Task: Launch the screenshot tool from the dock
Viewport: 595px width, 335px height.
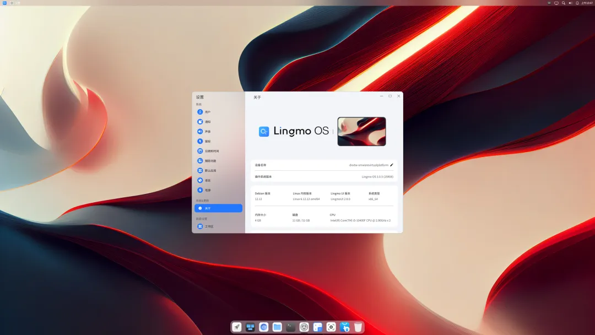Action: tap(331, 327)
